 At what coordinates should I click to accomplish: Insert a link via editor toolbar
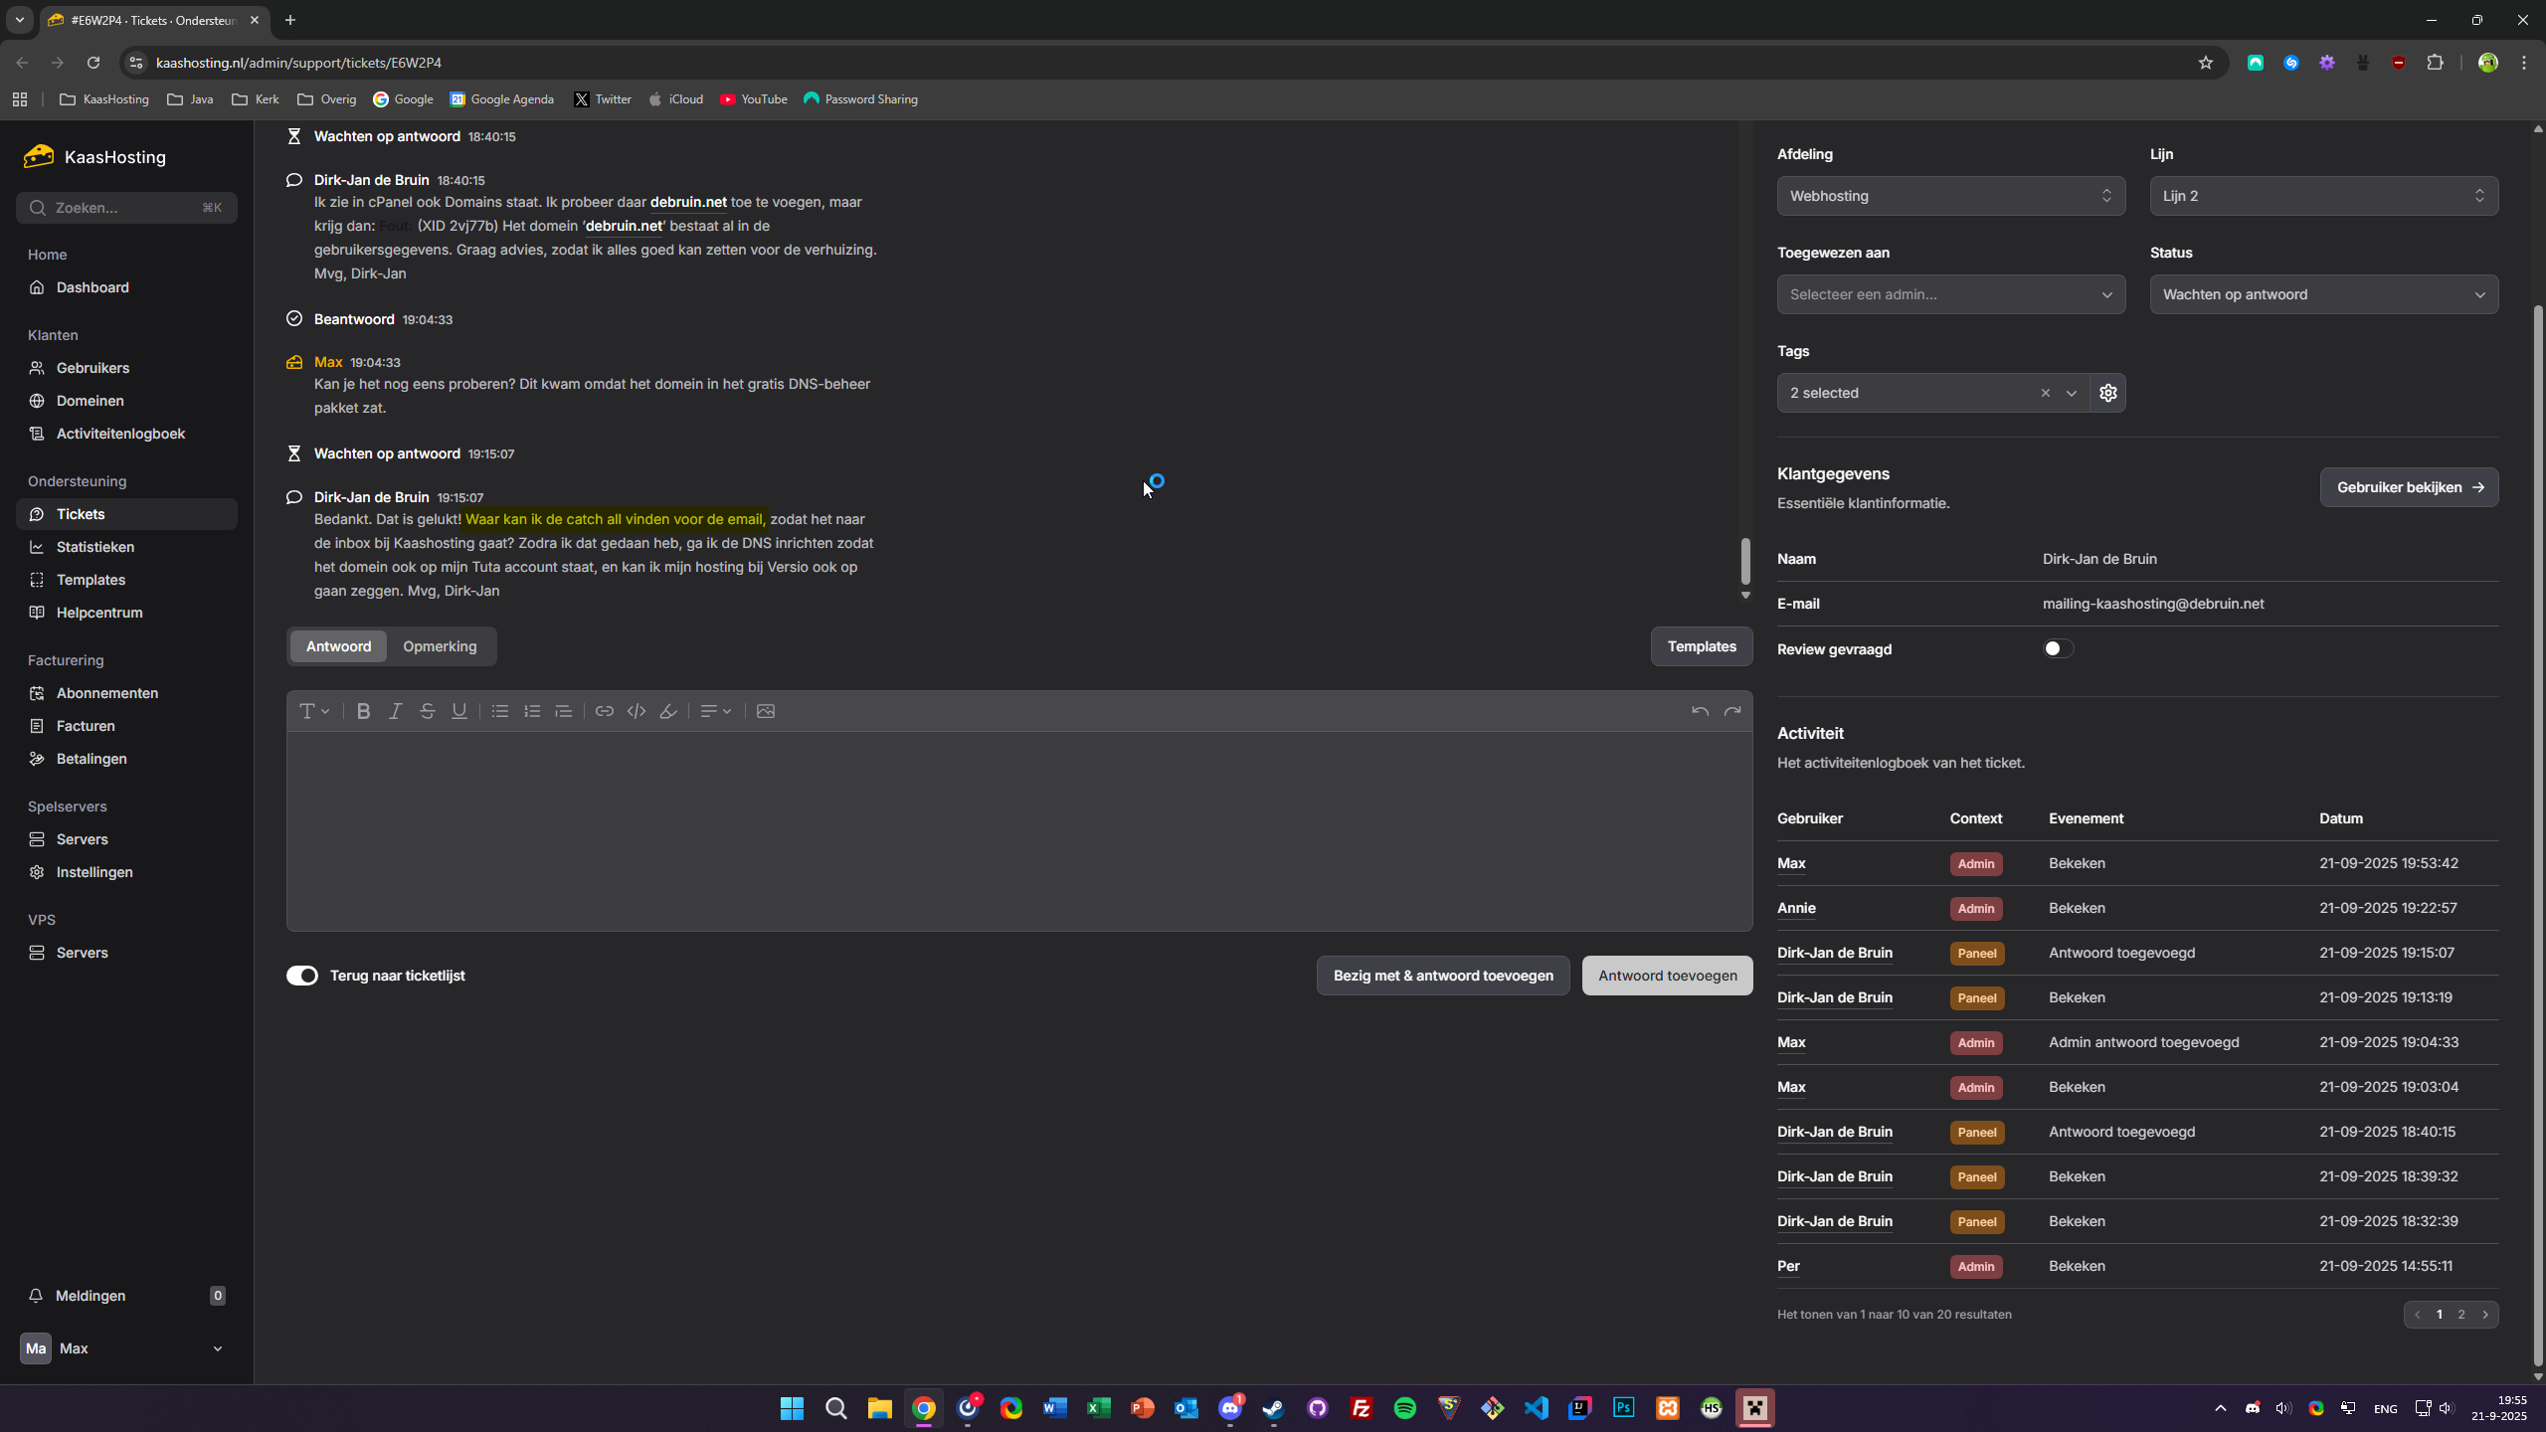(x=604, y=711)
